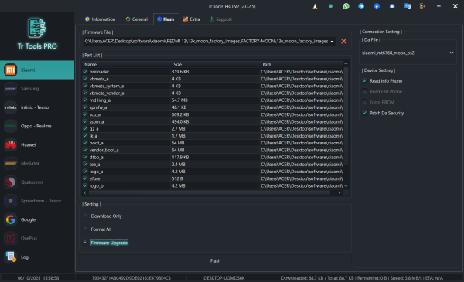Click the Tr Tools PRO logo
This screenshot has height=282, width=464.
pyautogui.click(x=37, y=34)
